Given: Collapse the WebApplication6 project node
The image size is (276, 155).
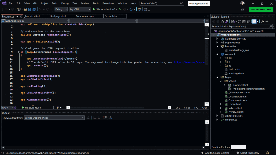Looking at the screenshot, I should tap(214, 35).
